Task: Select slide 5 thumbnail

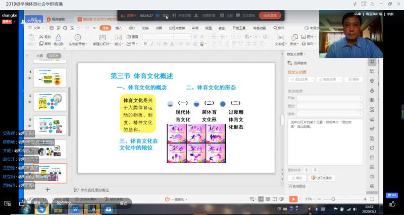Action: (50, 102)
